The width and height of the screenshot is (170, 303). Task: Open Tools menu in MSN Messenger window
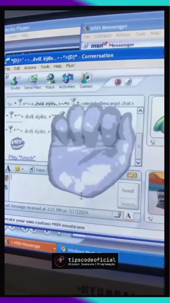[x=140, y=34]
